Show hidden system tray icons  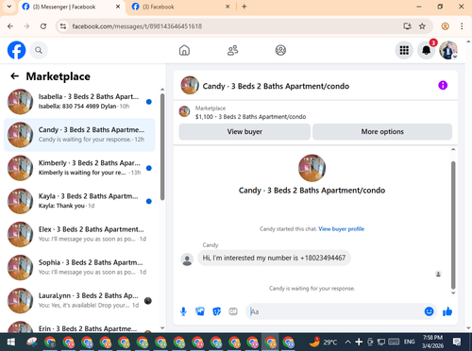click(347, 342)
